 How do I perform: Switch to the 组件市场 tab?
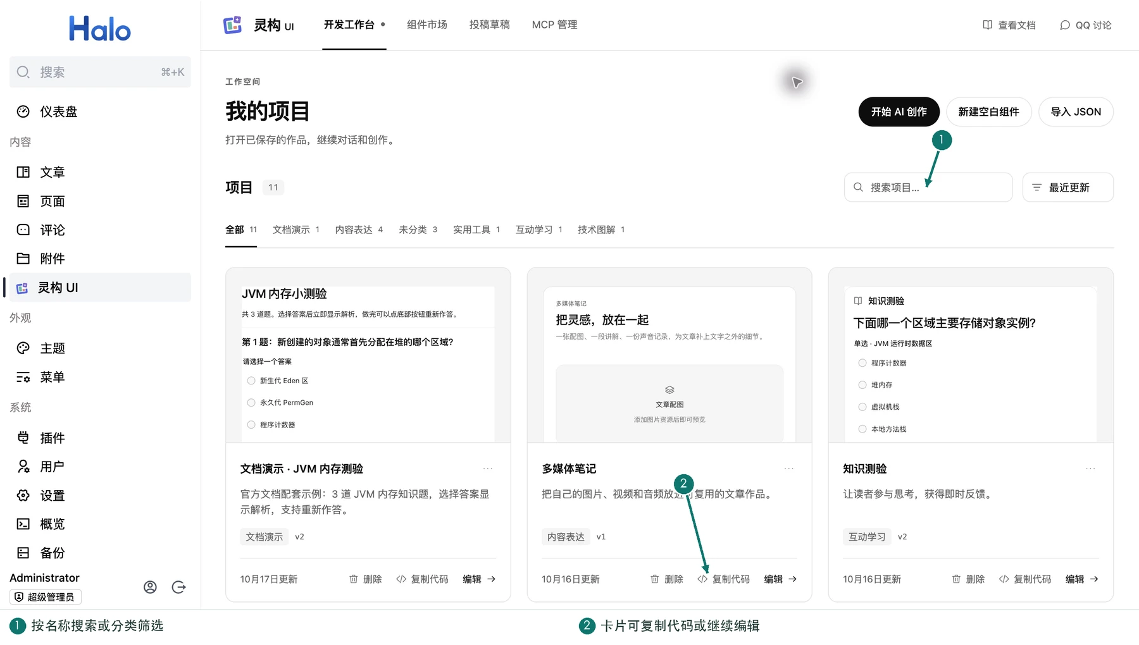(x=426, y=25)
